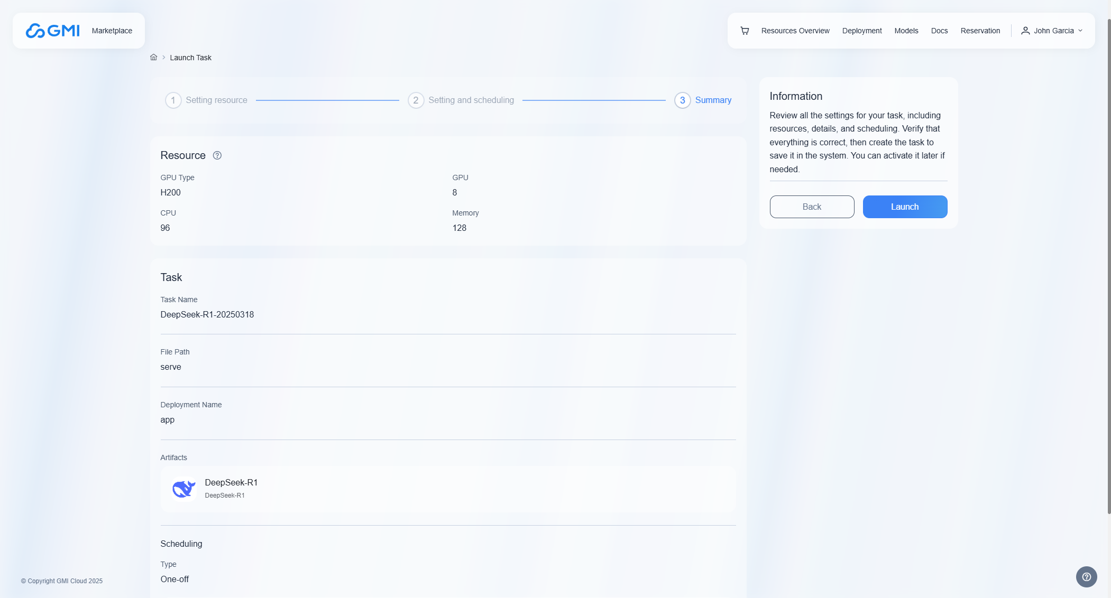Open the floating help button at bottom right
Screen dimensions: 1111x598
point(1086,577)
